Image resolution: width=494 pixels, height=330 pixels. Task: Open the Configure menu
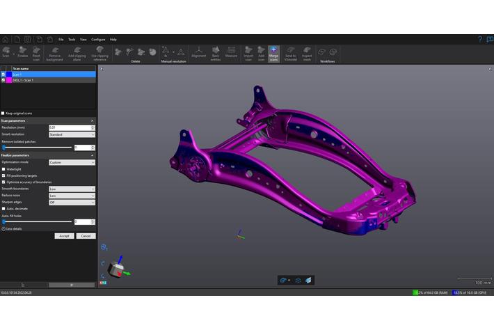[98, 40]
